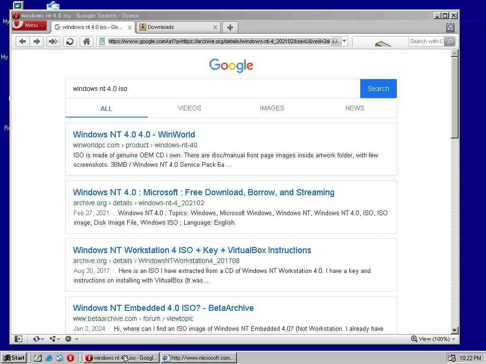Click the fast forward navigation icon
Image resolution: width=486 pixels, height=364 pixels.
point(53,41)
